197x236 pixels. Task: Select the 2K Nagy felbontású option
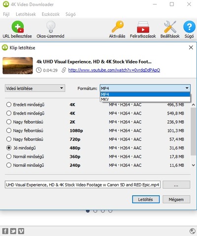[x=9, y=122]
